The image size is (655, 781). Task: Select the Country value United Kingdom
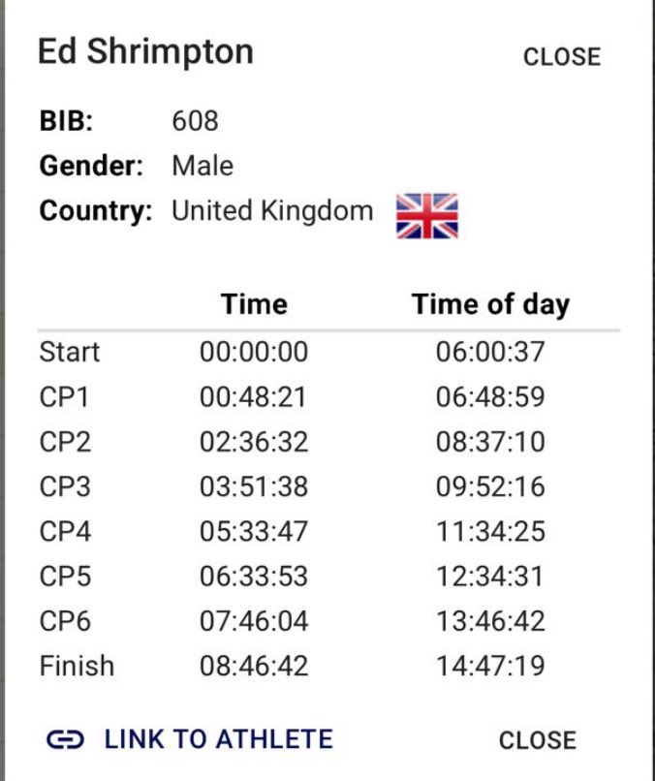272,210
